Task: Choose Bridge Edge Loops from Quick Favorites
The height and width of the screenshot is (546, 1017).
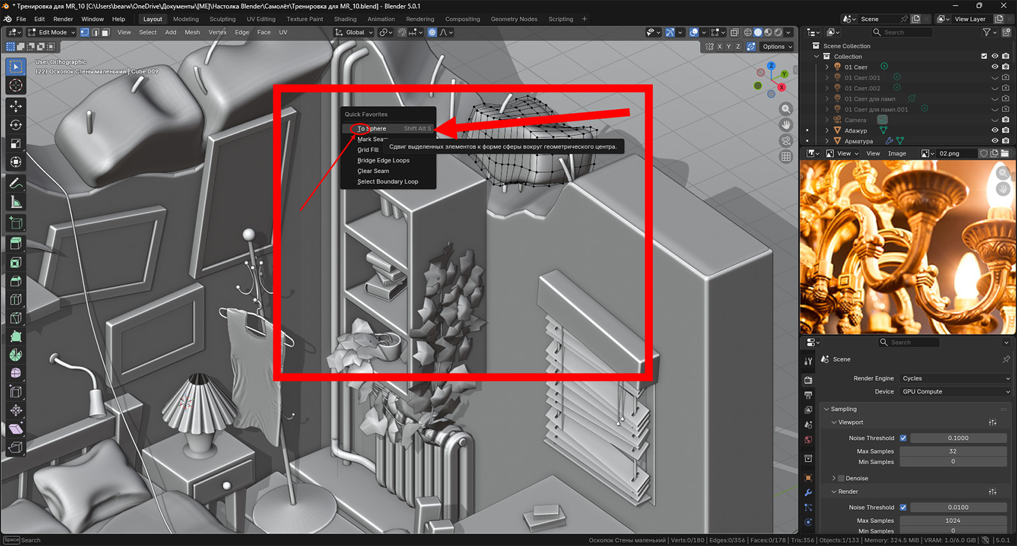Action: tap(383, 161)
